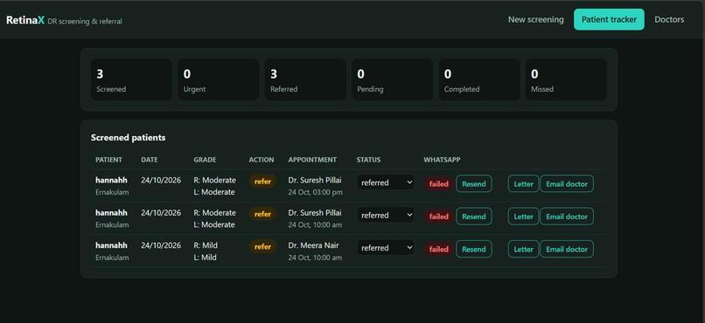Click patient name hannahh in 03:00 pm row
This screenshot has height=323, width=705.
coord(111,181)
